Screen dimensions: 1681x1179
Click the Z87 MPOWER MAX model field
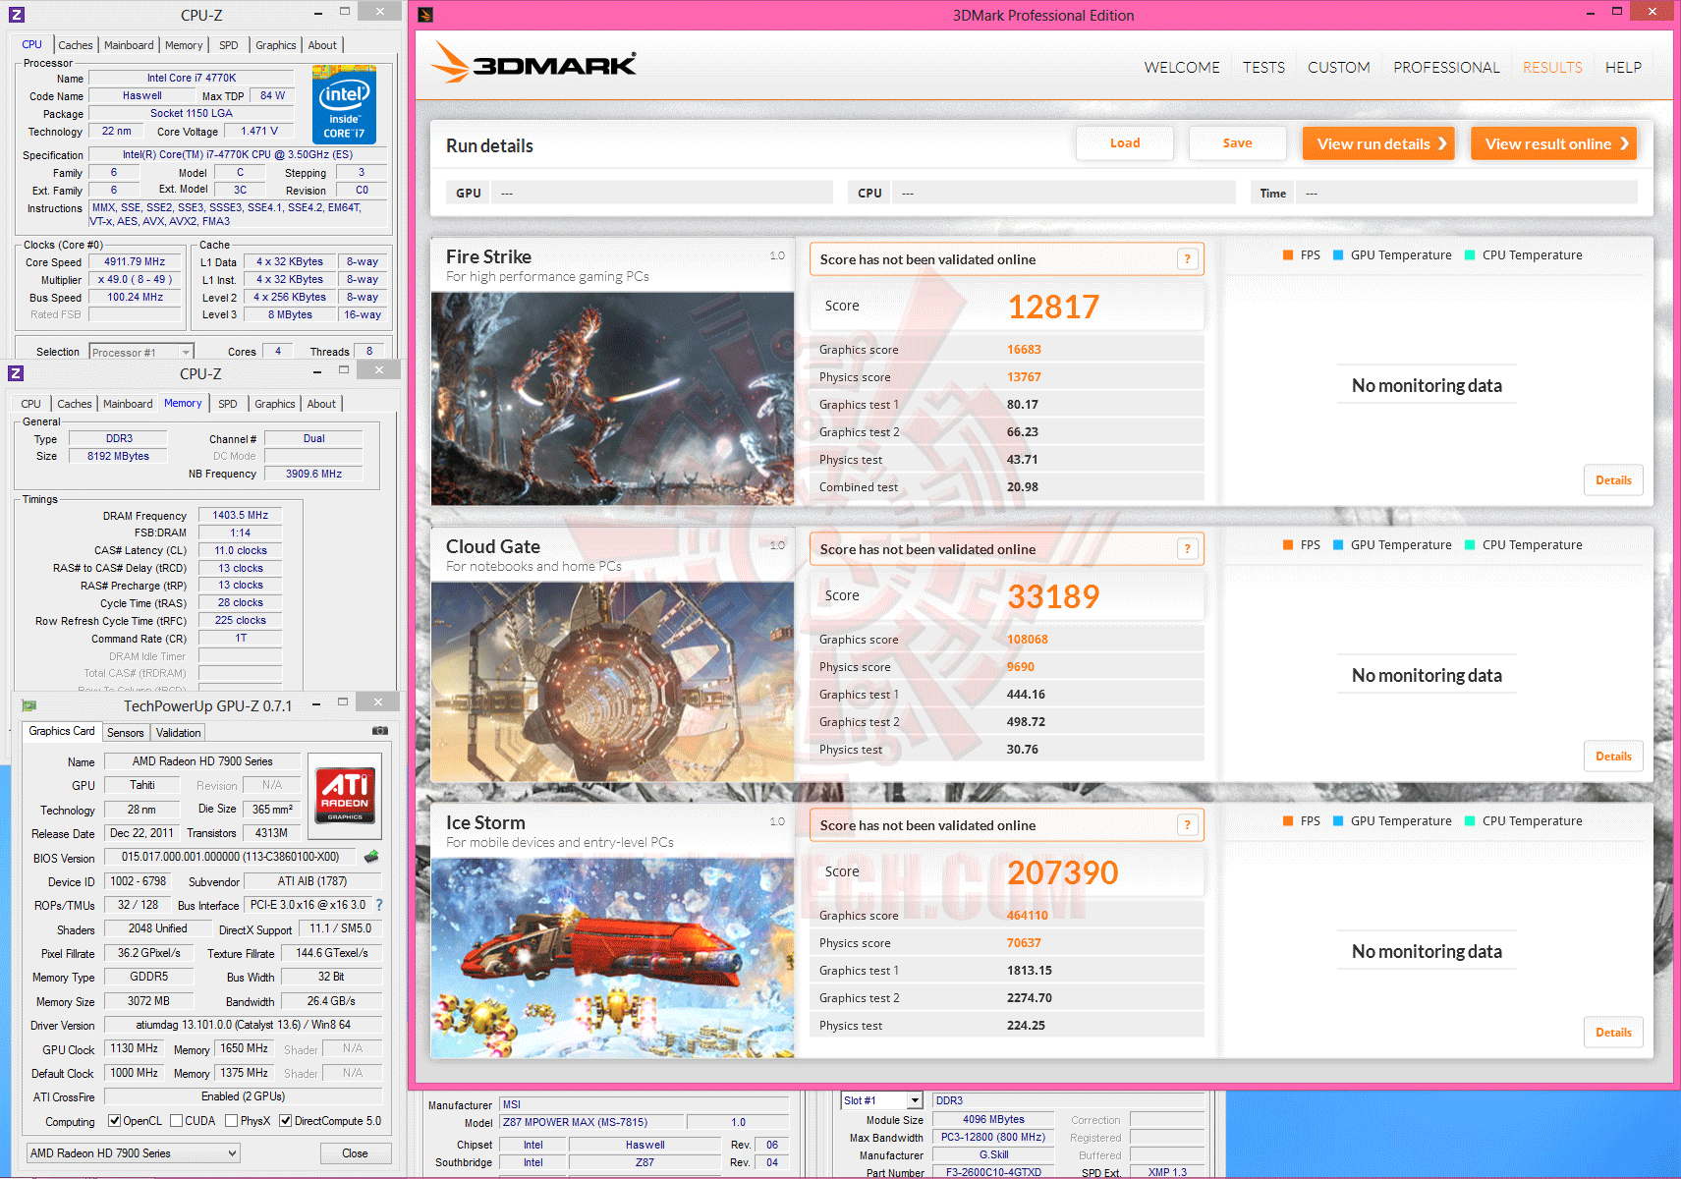590,1122
